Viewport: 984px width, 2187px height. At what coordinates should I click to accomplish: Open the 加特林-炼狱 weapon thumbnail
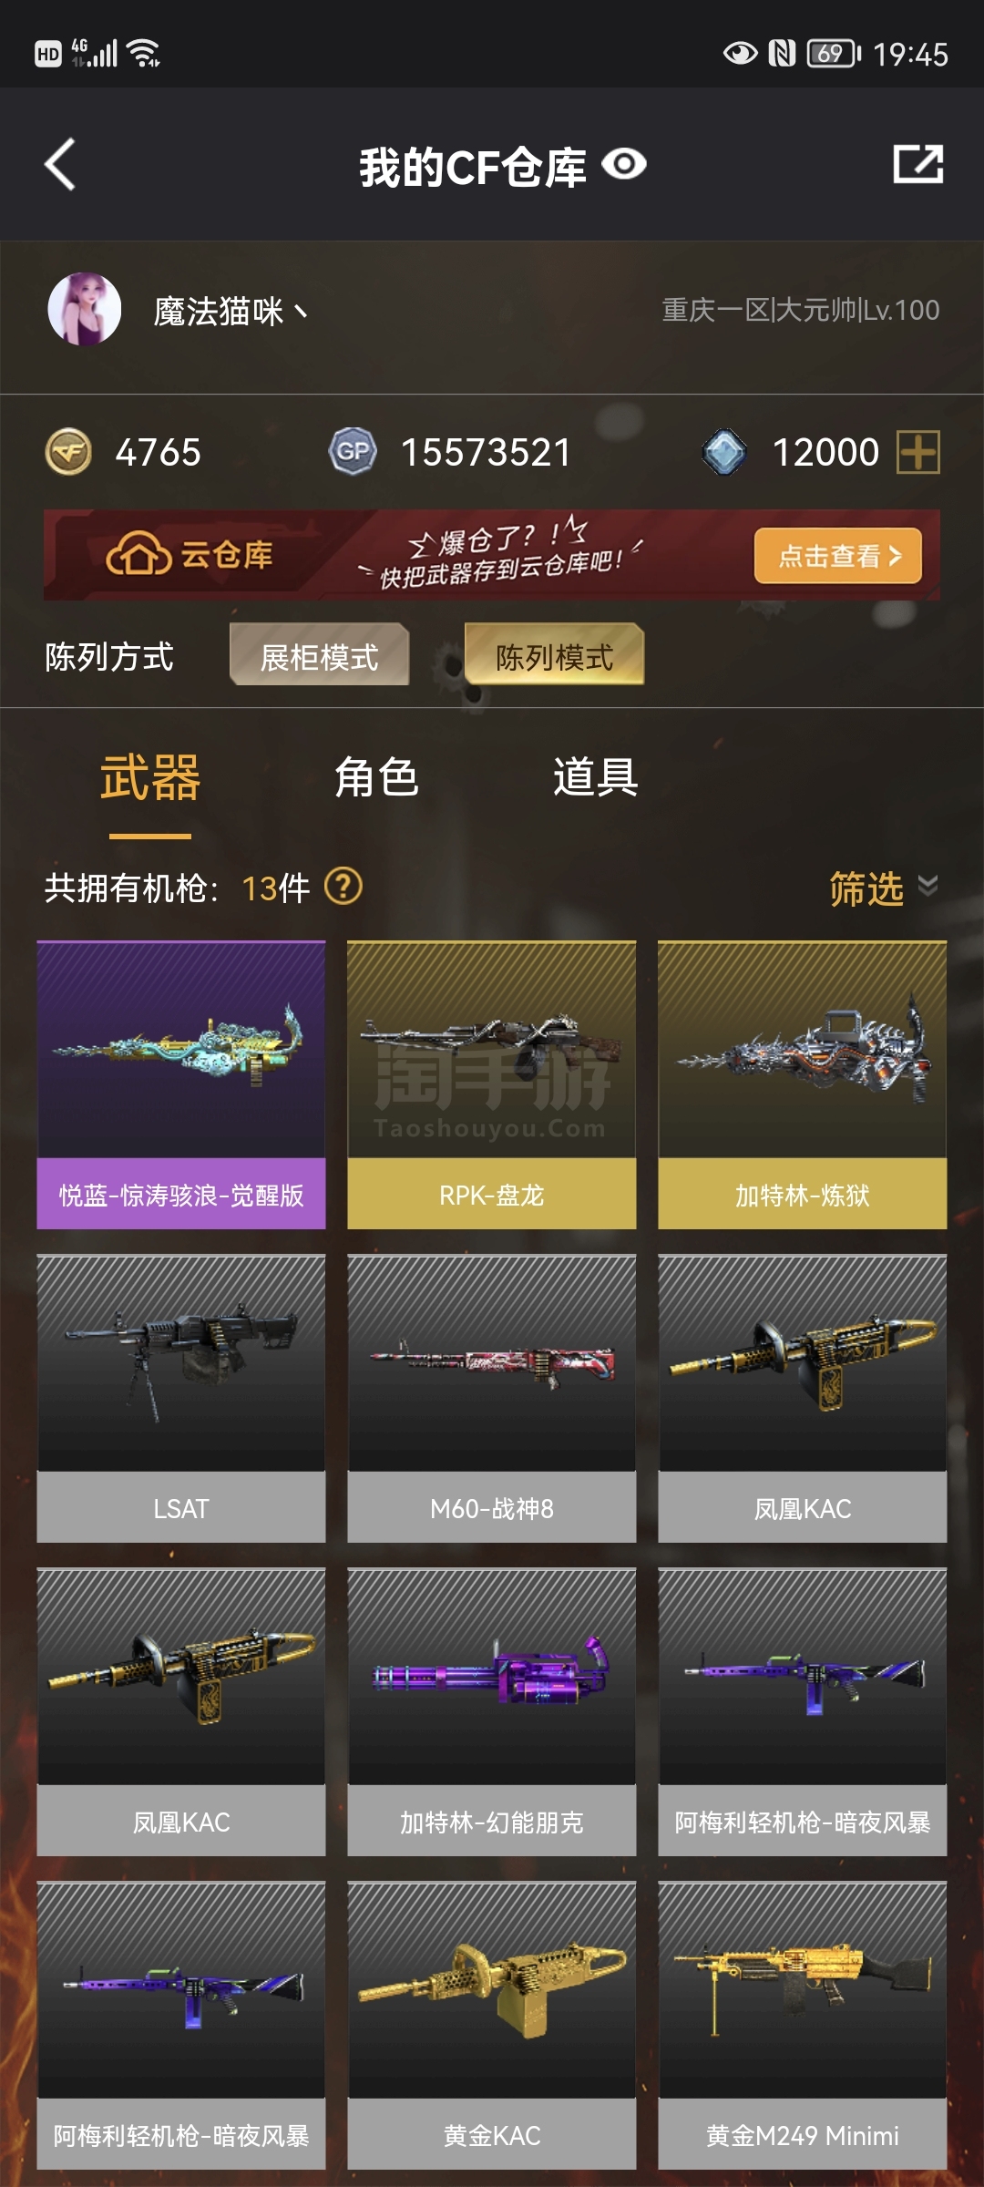803,1051
